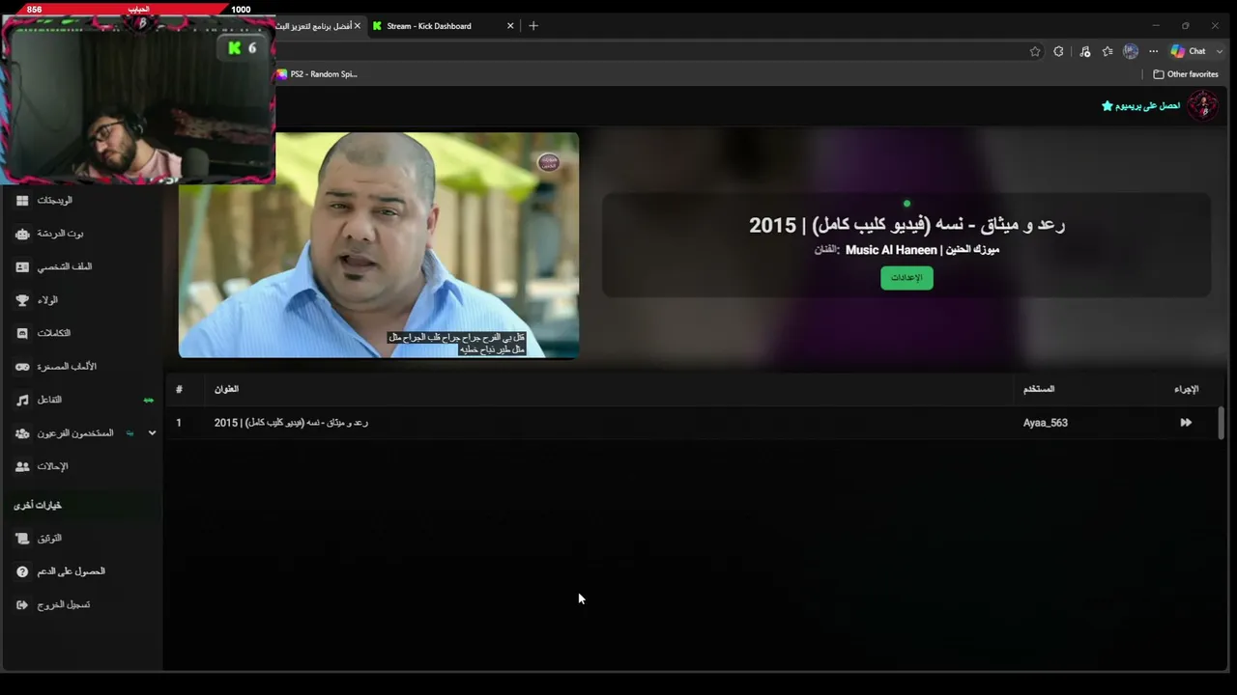Select the الإحالات sidebar menu label
1237x695 pixels.
click(x=52, y=466)
